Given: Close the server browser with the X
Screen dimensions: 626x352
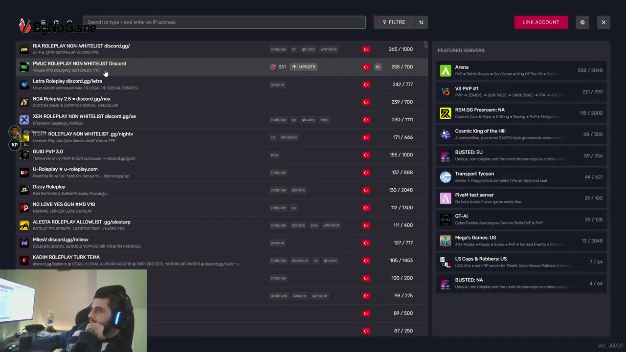Looking at the screenshot, I should point(604,22).
